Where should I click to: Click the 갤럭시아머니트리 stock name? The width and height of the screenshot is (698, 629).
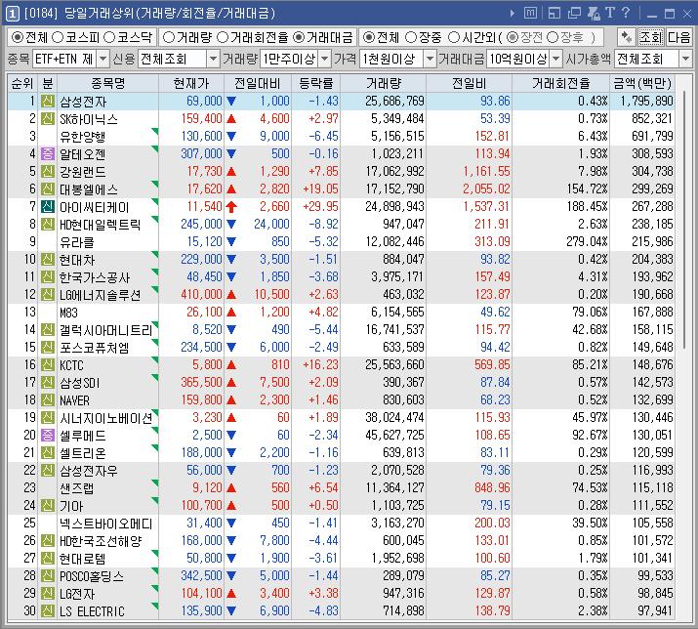(x=106, y=330)
